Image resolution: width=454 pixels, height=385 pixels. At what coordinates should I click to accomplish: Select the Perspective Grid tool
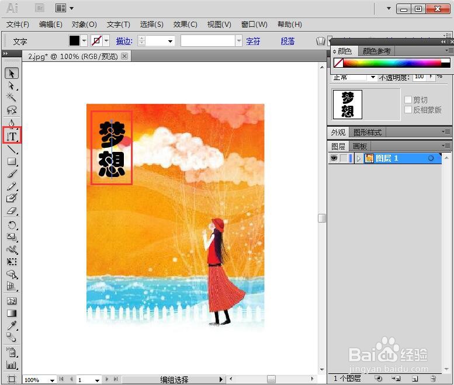(12, 287)
